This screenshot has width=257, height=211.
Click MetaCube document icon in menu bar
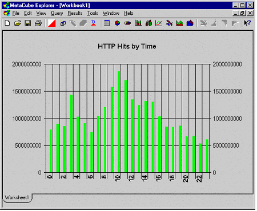[x=7, y=13]
